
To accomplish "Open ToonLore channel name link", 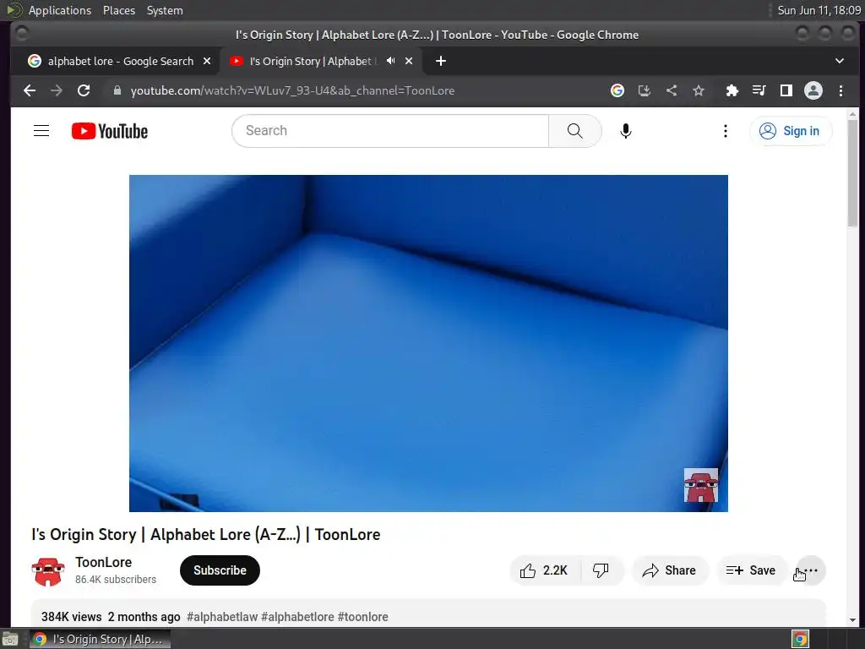I will point(103,562).
